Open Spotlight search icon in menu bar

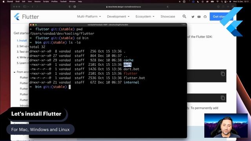(x=222, y=2)
